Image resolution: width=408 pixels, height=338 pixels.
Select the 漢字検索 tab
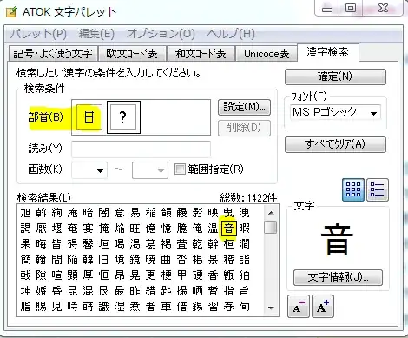click(x=327, y=52)
